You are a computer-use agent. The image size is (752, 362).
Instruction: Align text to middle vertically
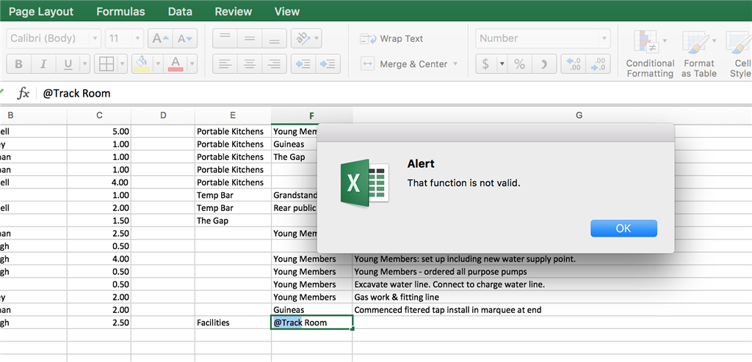click(250, 38)
